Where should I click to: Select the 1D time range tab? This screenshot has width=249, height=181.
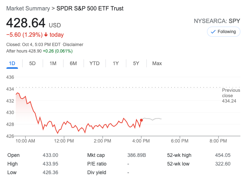click(x=12, y=64)
